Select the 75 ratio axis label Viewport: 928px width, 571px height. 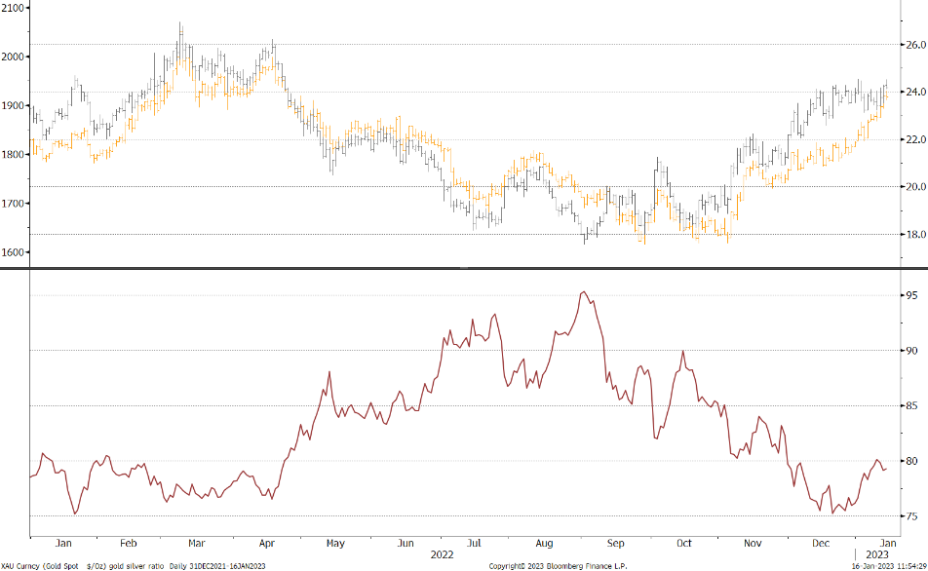point(912,516)
